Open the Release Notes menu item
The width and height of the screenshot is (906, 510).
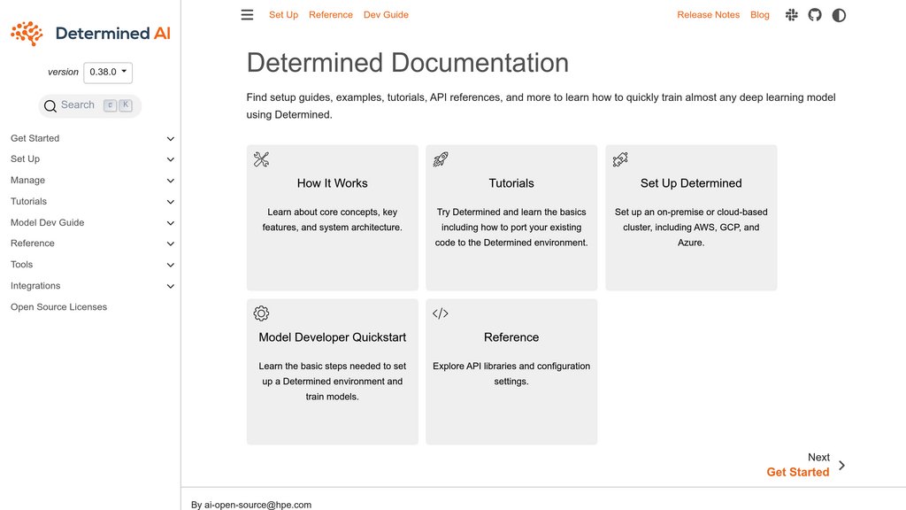pos(709,14)
